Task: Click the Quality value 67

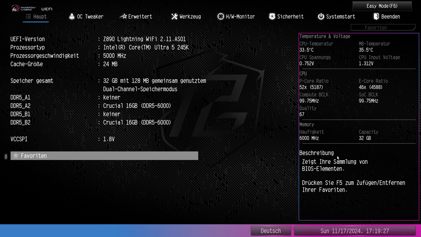Action: point(302,115)
